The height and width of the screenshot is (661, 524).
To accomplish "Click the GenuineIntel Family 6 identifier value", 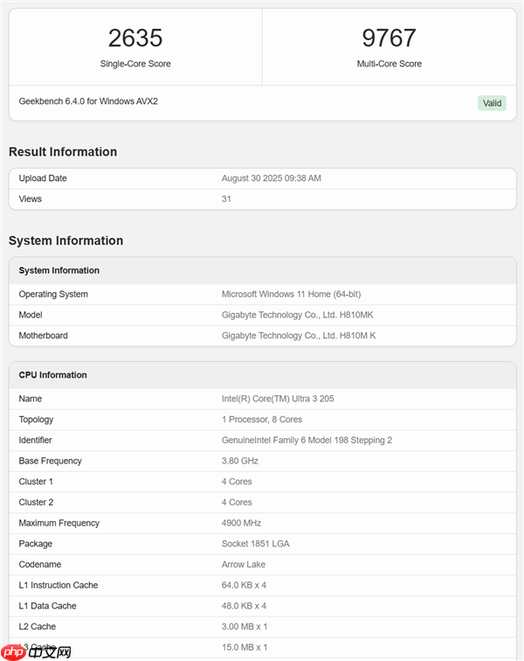I will click(307, 441).
